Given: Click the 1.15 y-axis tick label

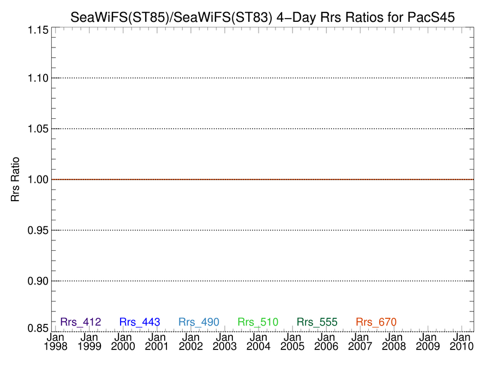Looking at the screenshot, I should (38, 30).
